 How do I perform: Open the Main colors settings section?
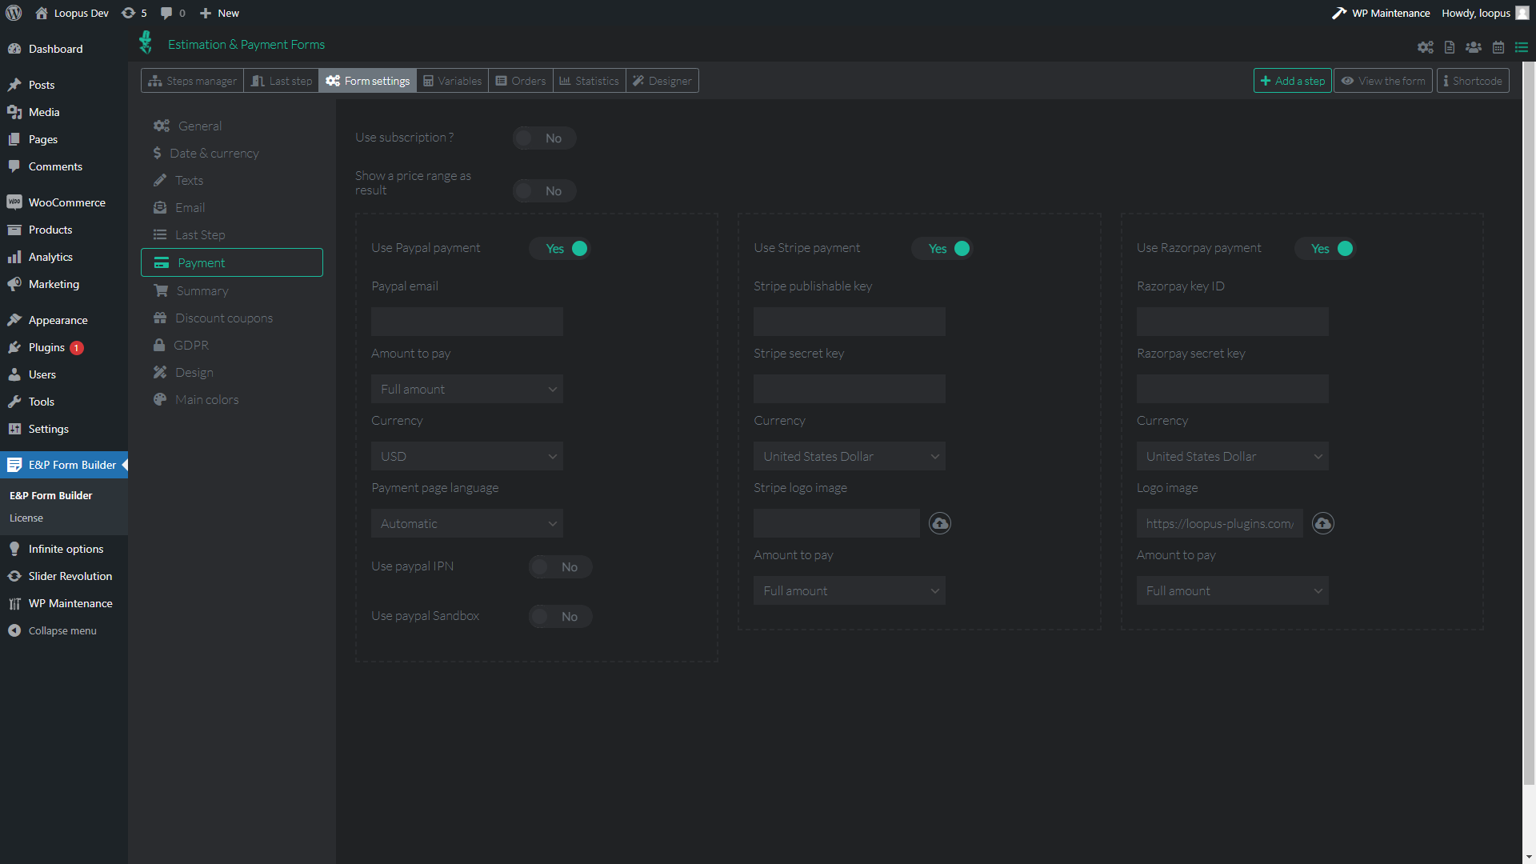click(206, 399)
